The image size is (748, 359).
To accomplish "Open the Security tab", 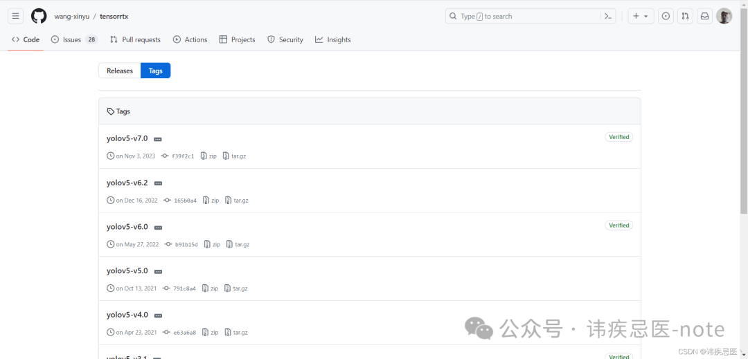I will click(285, 39).
